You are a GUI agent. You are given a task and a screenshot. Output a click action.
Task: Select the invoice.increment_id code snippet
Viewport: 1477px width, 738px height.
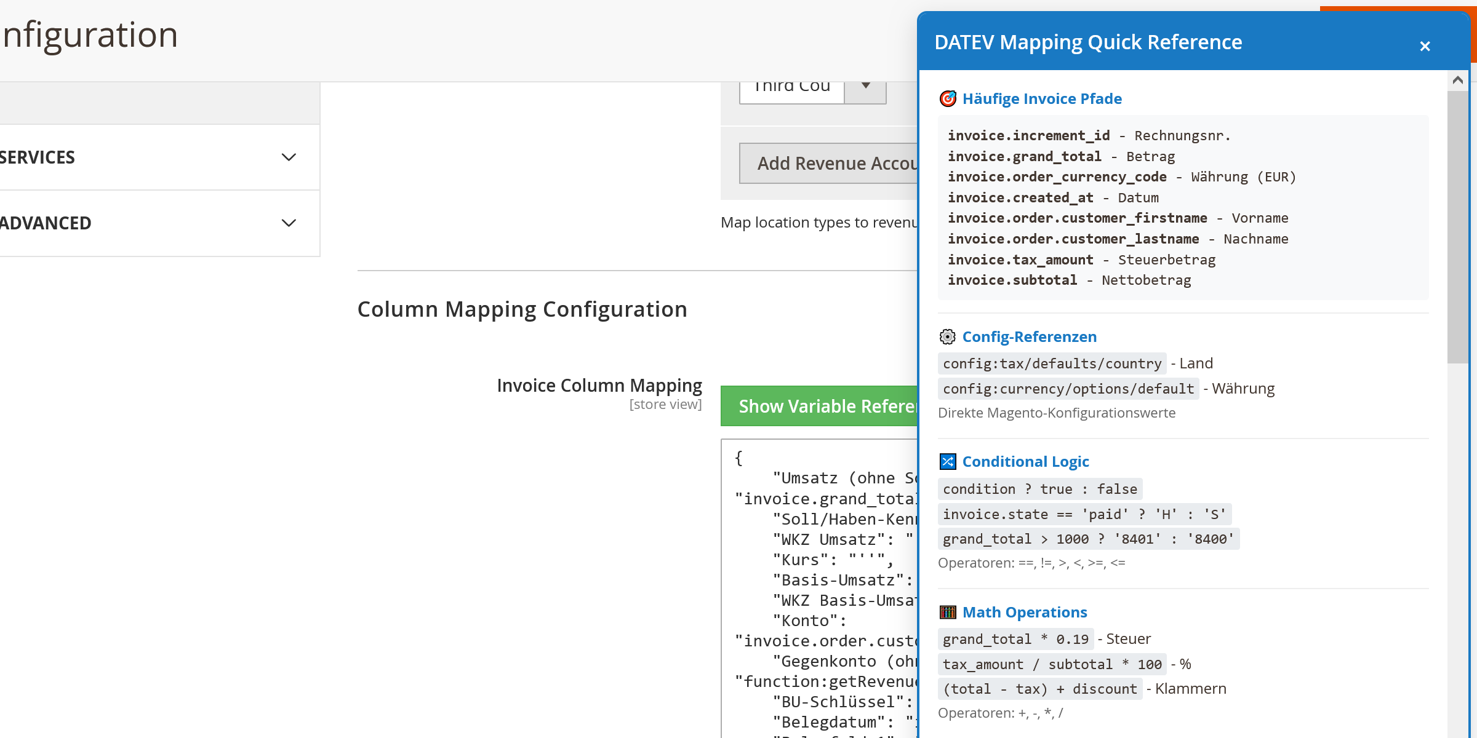pos(1028,135)
